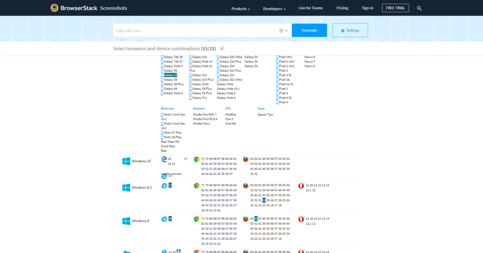This screenshot has width=483, height=253.
Task: Select Edge 18 on Windows 10
Action: point(169,159)
